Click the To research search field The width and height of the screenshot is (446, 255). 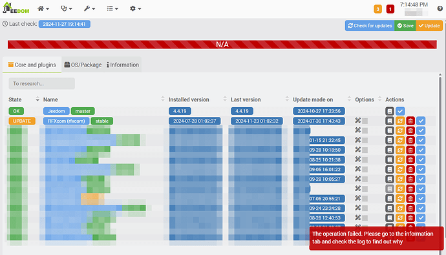click(x=42, y=83)
